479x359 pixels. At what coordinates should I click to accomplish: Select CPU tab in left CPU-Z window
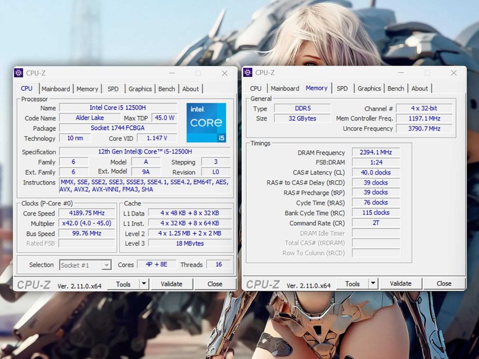coord(27,88)
